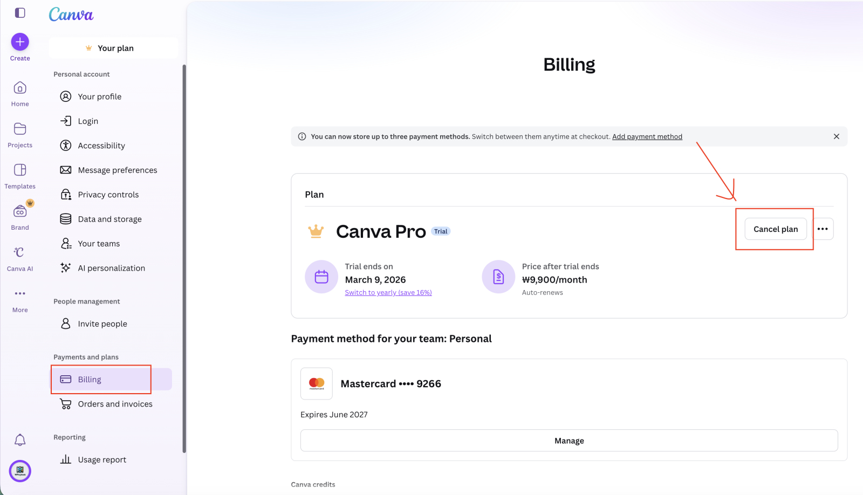Click the Canva credits heading
This screenshot has width=863, height=495.
[x=313, y=485]
